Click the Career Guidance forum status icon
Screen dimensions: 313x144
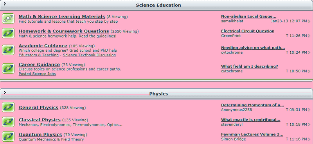coord(8,68)
